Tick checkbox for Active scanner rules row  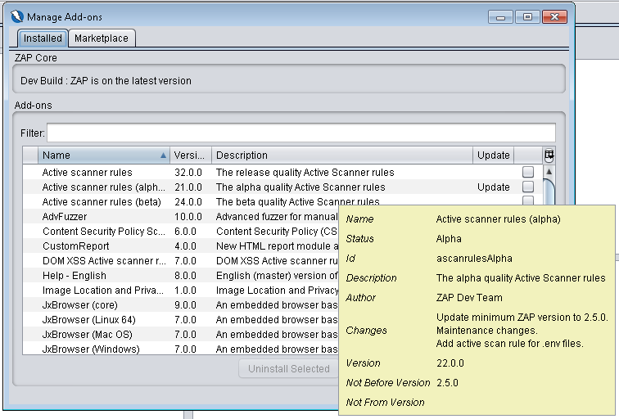[528, 172]
